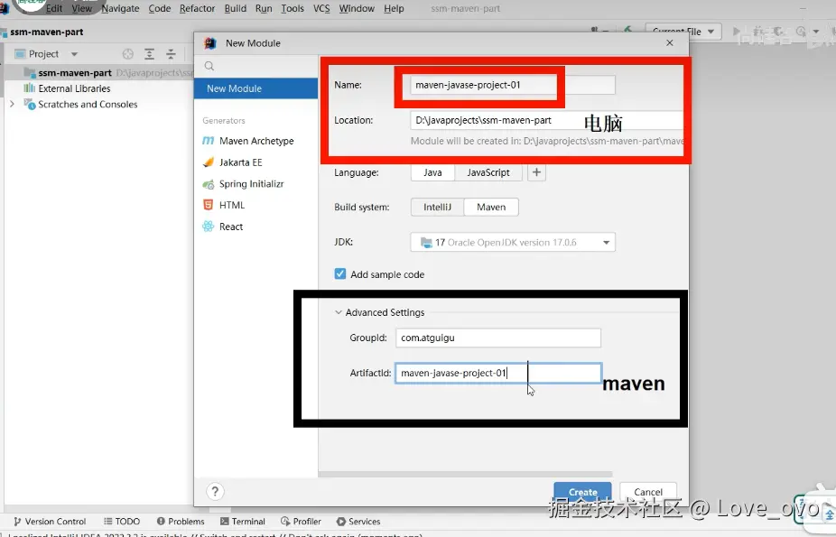Open the Refactor menu
Viewport: 836px width, 537px height.
click(198, 8)
